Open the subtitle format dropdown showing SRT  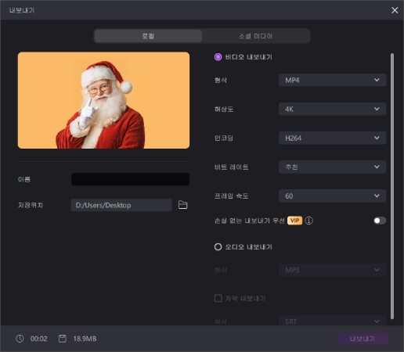tap(332, 321)
